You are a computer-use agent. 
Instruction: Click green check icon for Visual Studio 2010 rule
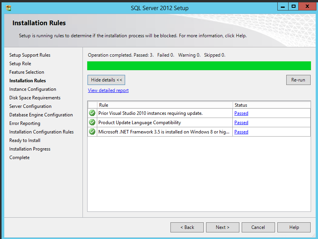tap(92, 113)
